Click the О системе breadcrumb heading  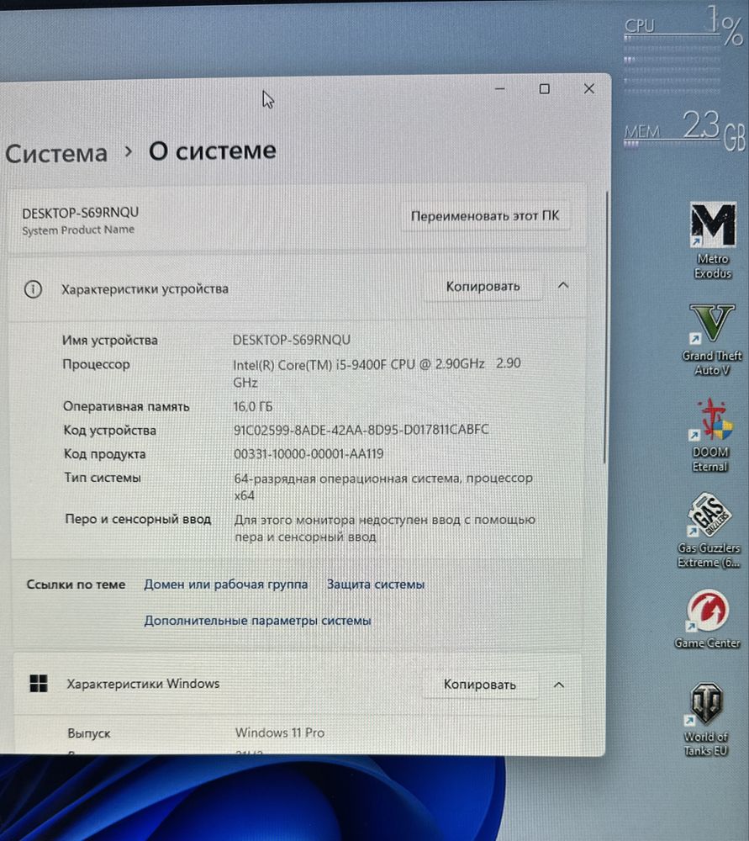(x=213, y=151)
